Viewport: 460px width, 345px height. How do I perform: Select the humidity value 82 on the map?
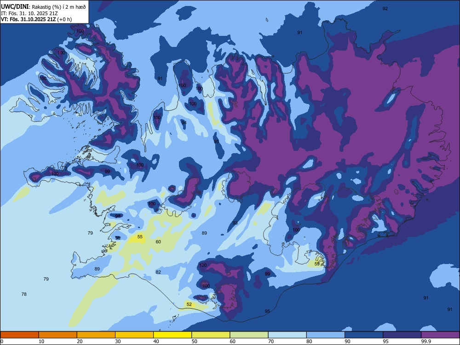(158, 272)
